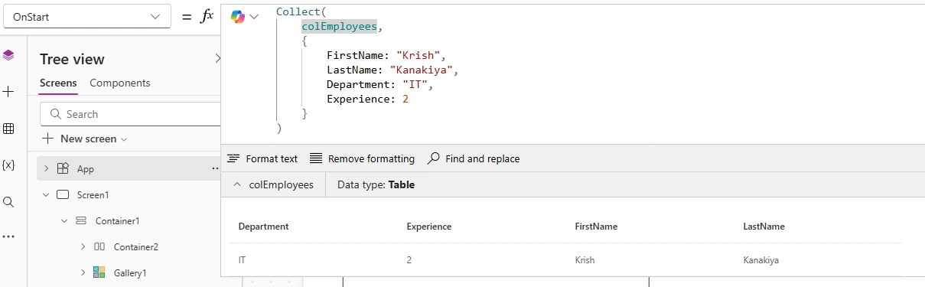Click the App icon in tree view

coord(64,168)
